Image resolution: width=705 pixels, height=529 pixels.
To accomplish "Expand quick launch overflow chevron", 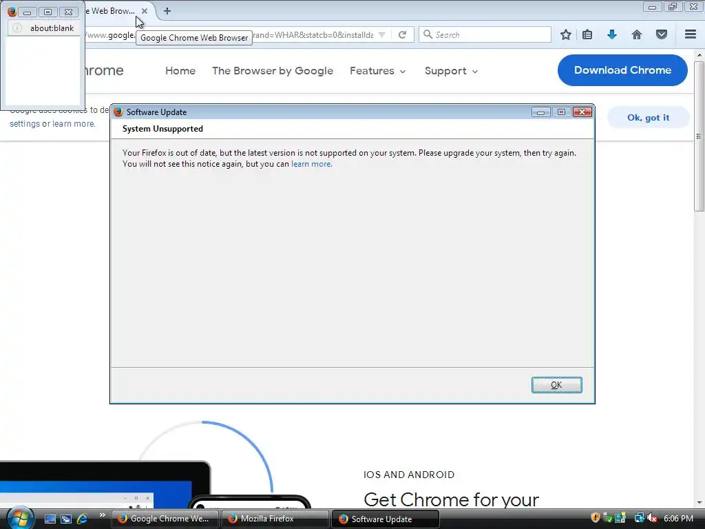I will (102, 515).
